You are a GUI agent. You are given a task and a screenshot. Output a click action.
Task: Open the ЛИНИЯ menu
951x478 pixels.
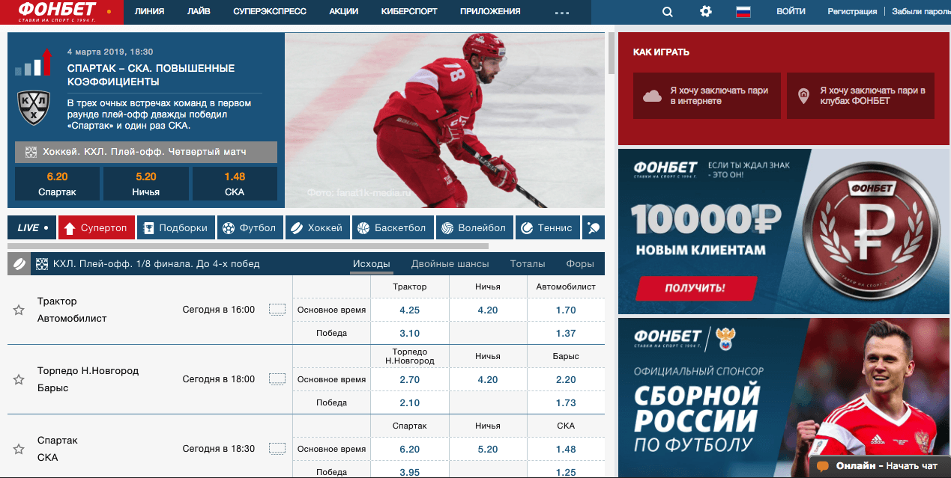[149, 11]
